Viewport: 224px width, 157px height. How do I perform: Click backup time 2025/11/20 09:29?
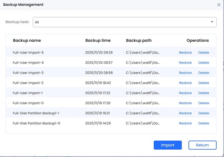(x=99, y=52)
